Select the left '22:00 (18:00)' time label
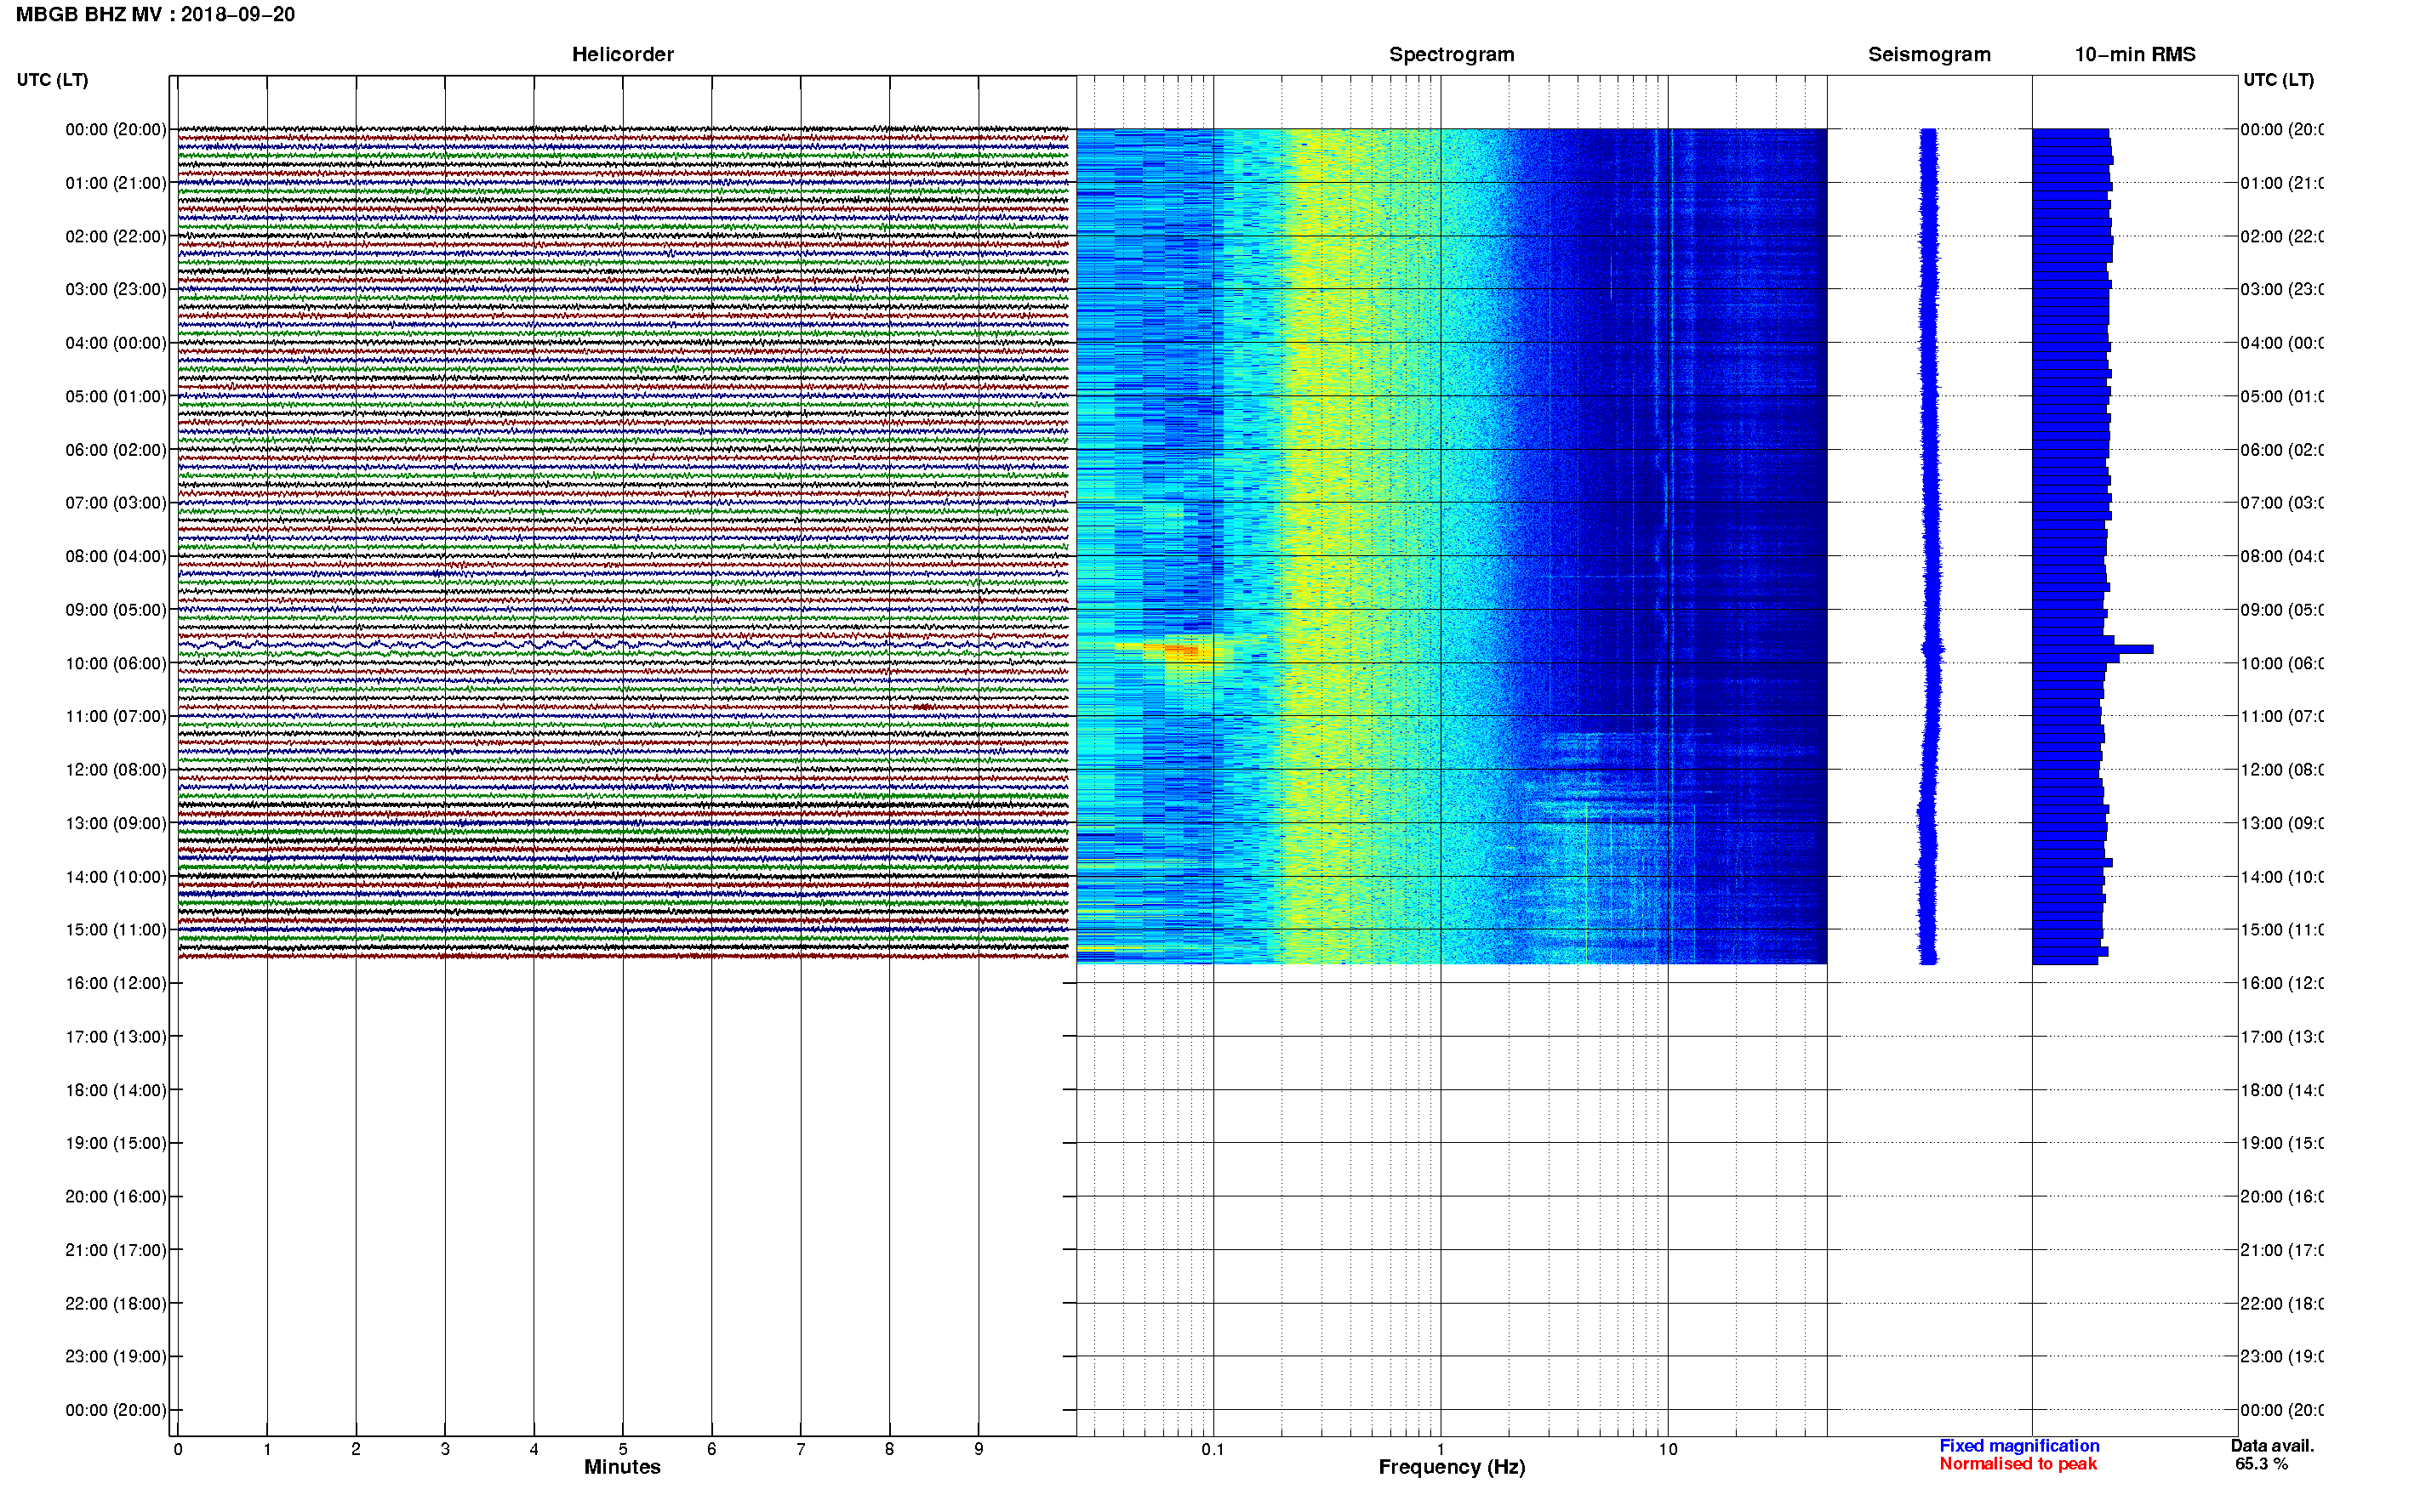 point(116,1303)
